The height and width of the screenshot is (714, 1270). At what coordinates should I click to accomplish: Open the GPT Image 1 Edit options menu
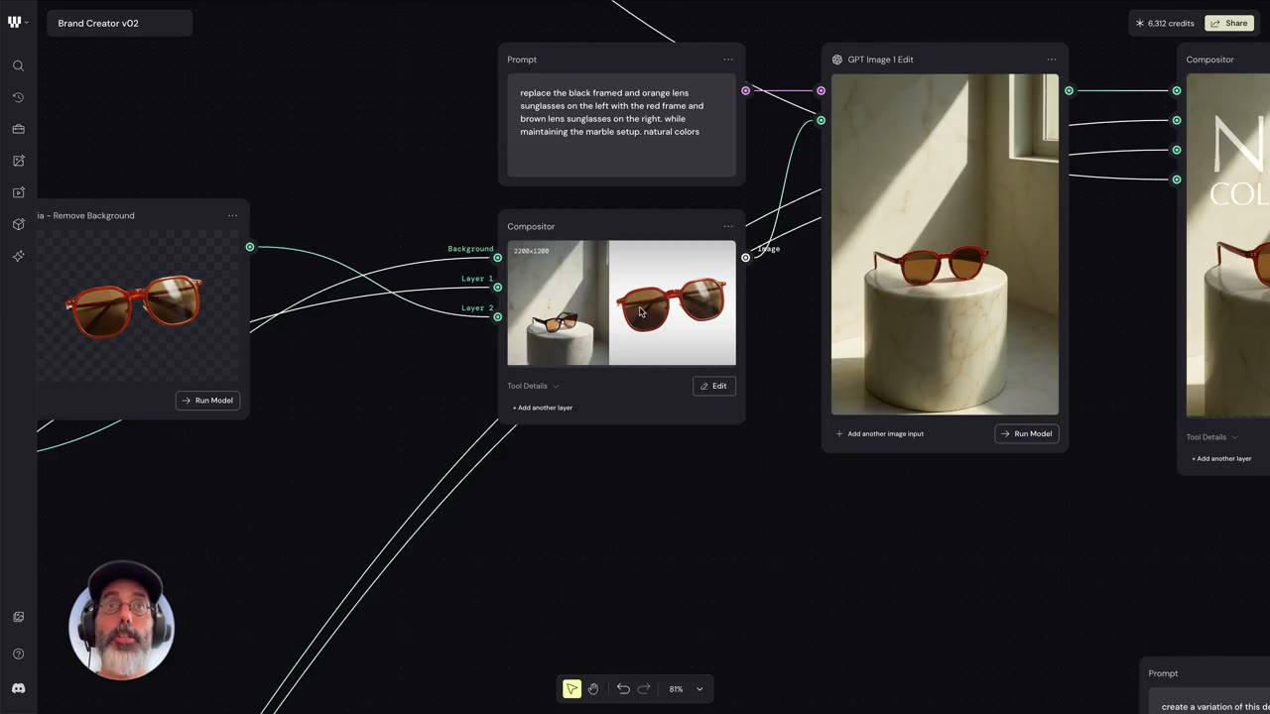click(x=1052, y=59)
